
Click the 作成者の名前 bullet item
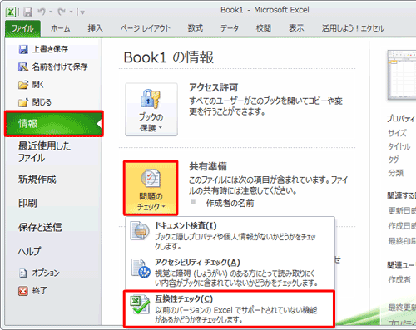[230, 204]
